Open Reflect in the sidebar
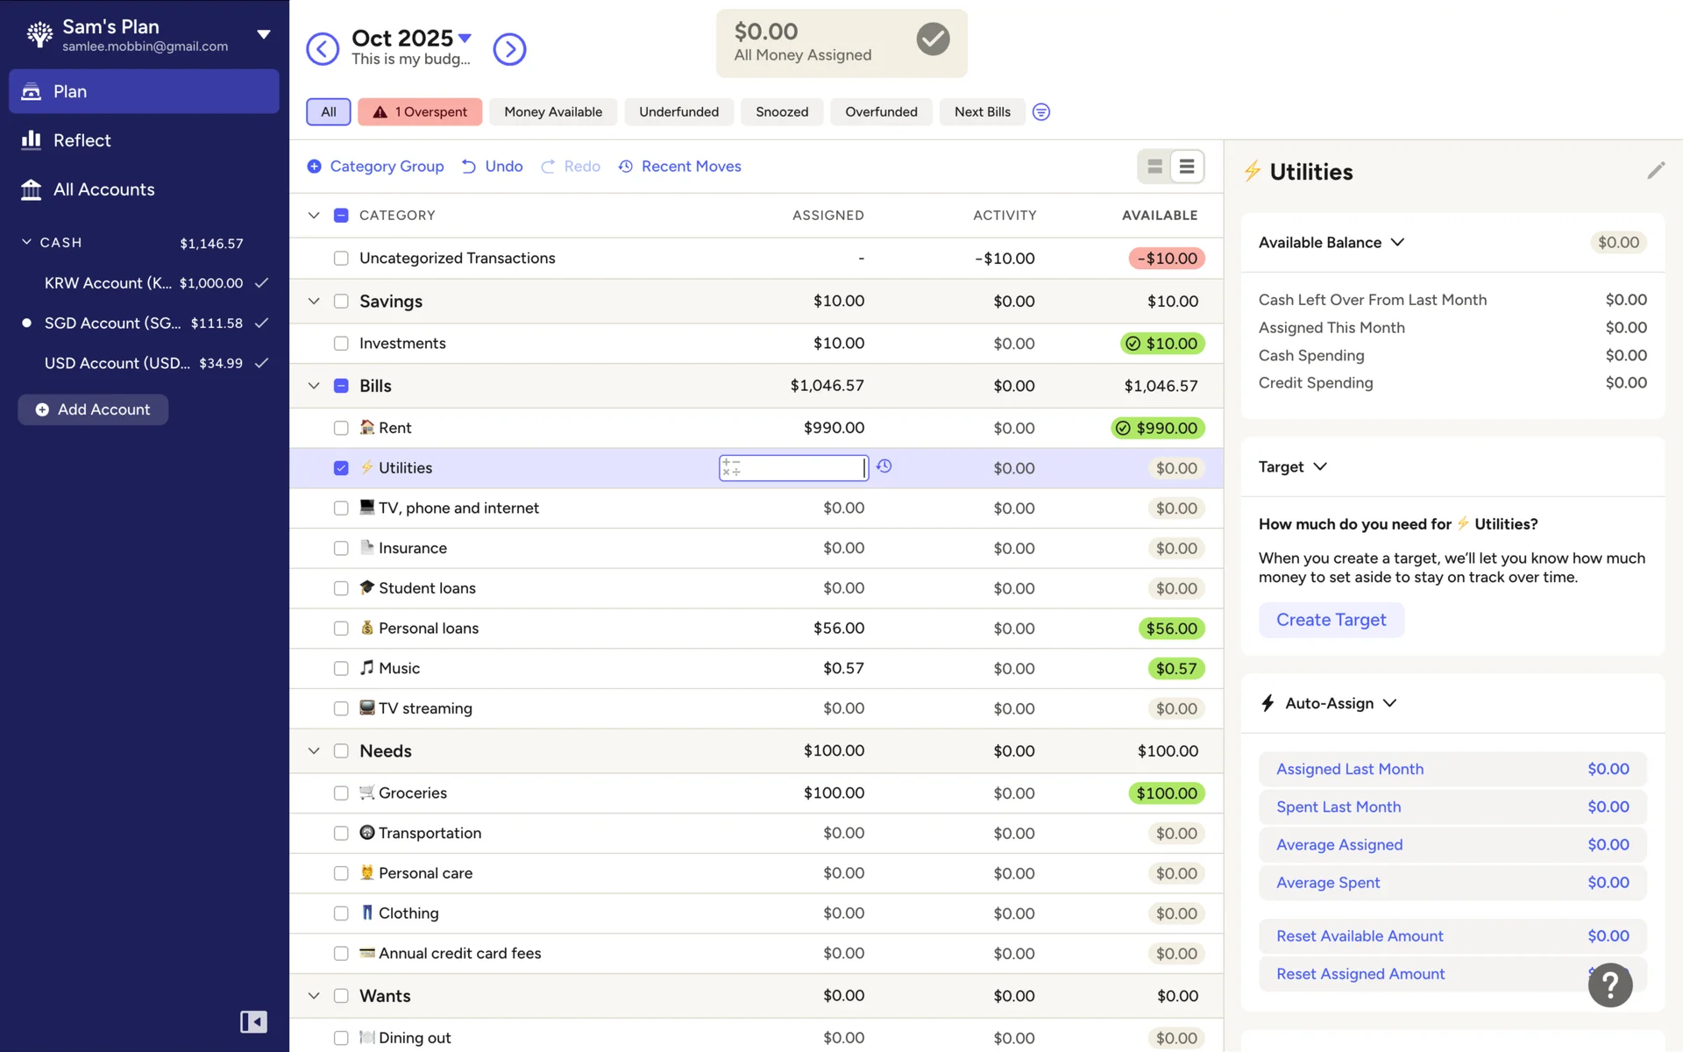1683x1052 pixels. click(x=82, y=140)
